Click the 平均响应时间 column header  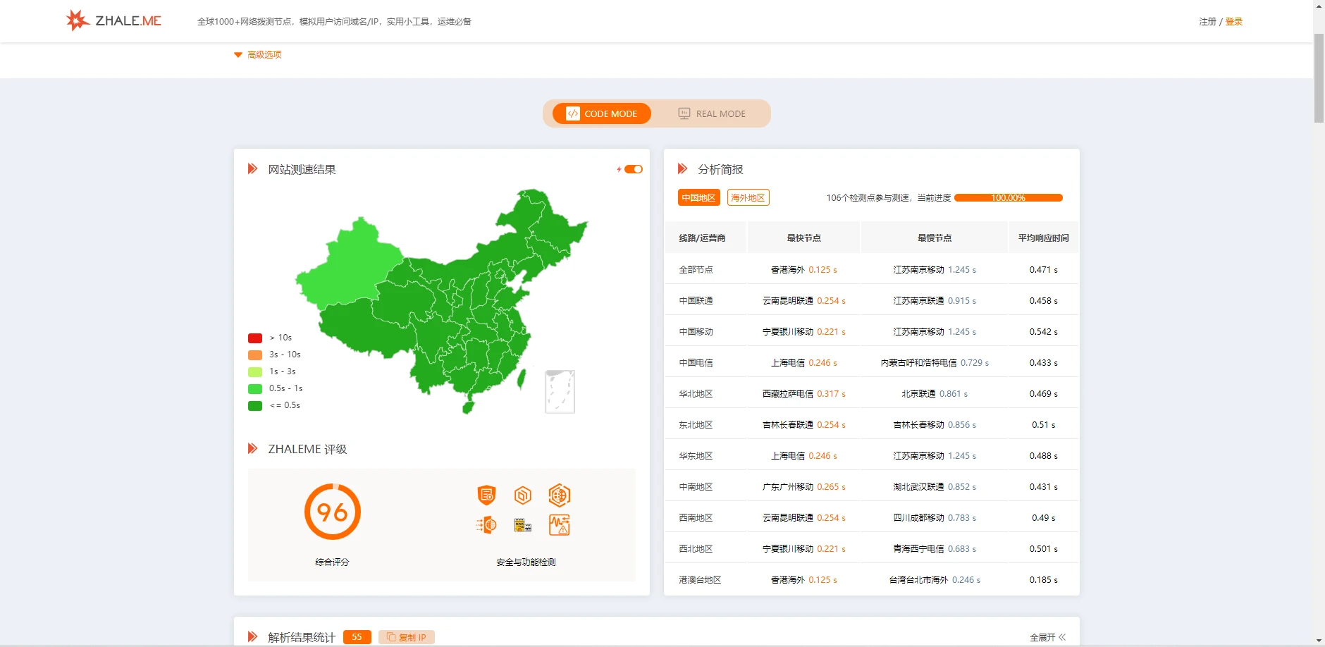pyautogui.click(x=1043, y=238)
